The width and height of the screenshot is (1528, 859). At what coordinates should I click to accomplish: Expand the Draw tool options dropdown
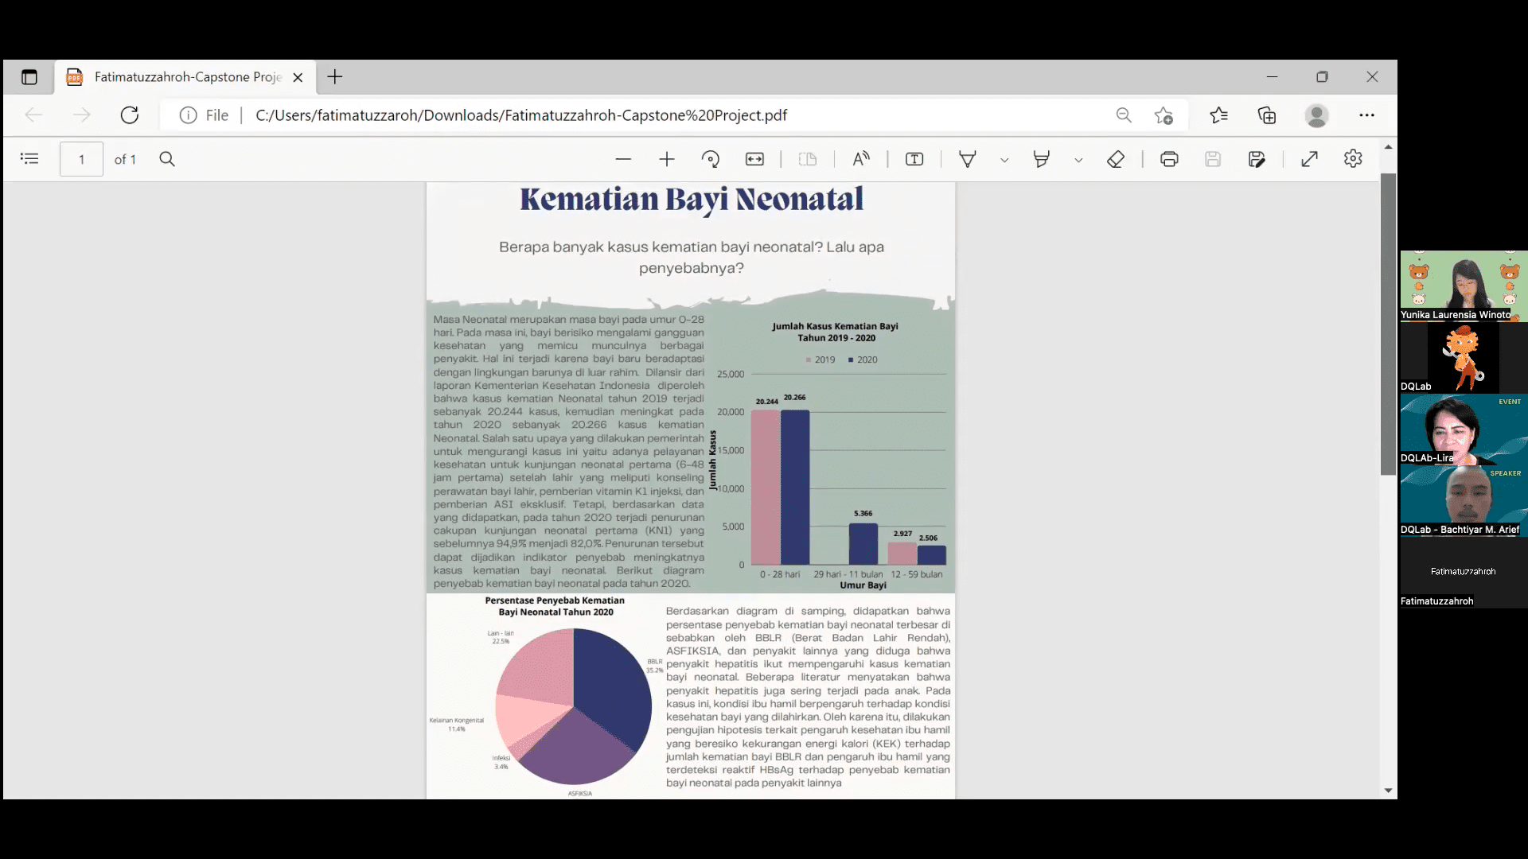1004,160
